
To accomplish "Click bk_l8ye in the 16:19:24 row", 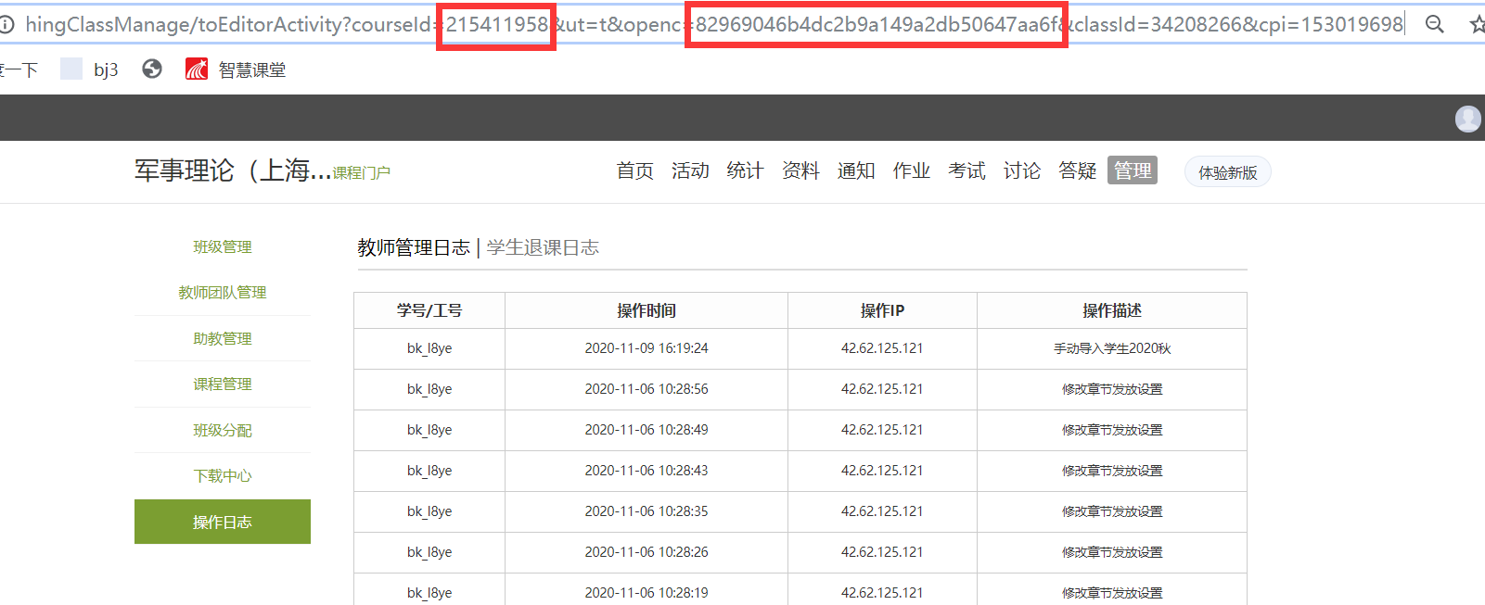I will point(429,348).
